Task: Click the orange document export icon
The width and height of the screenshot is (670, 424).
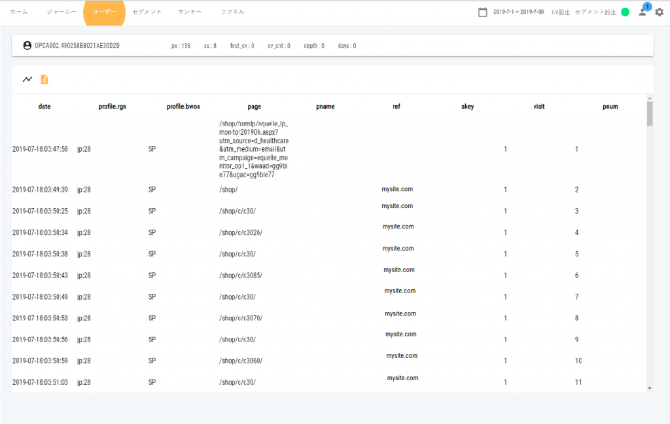Action: click(44, 79)
